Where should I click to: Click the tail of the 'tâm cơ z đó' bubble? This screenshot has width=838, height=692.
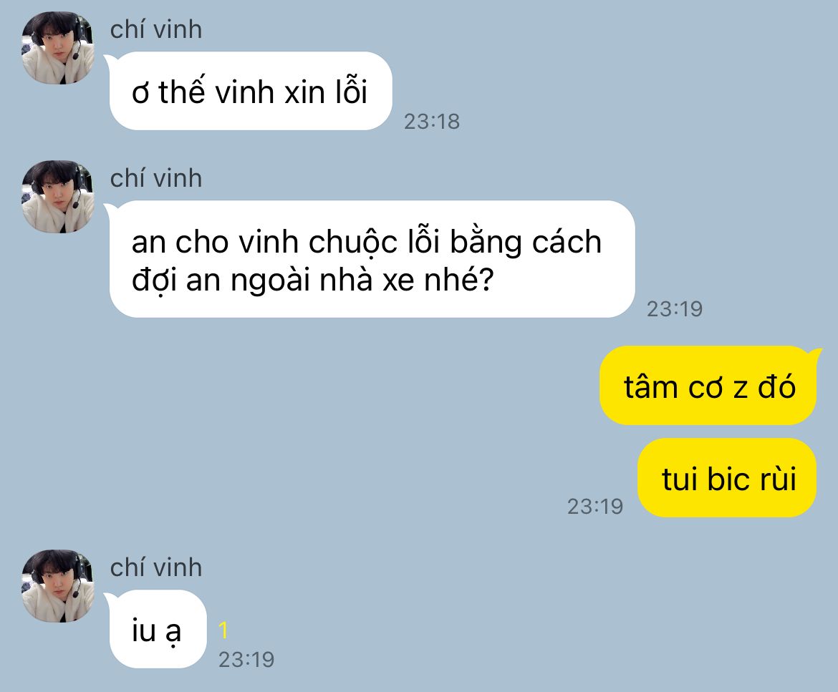(x=816, y=352)
